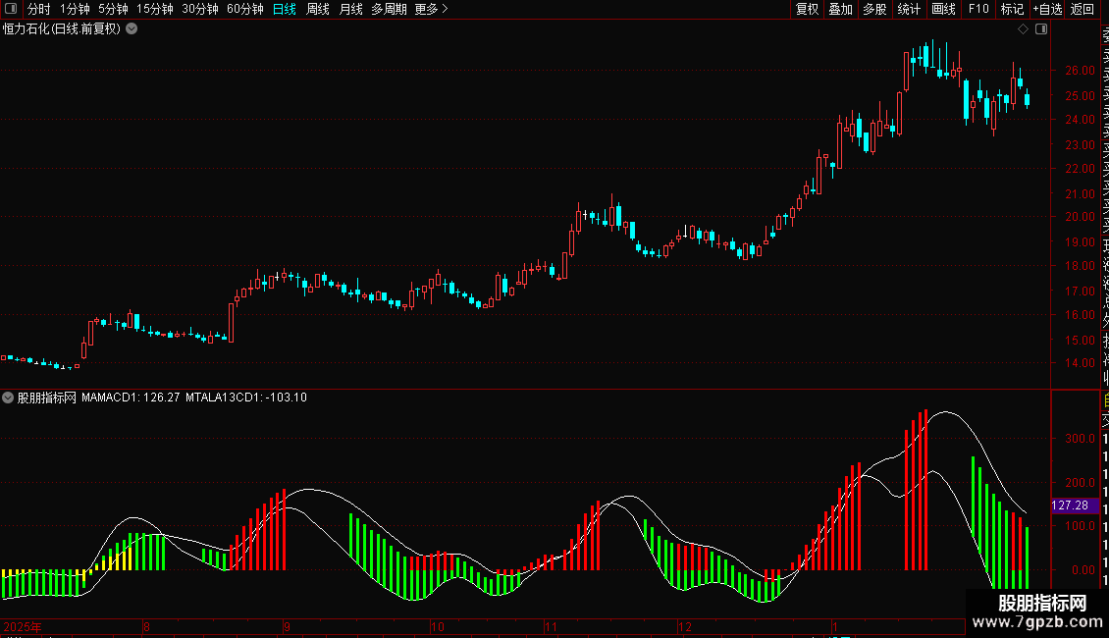Switch to 周线 weekly chart
1109x638 pixels.
pos(318,9)
